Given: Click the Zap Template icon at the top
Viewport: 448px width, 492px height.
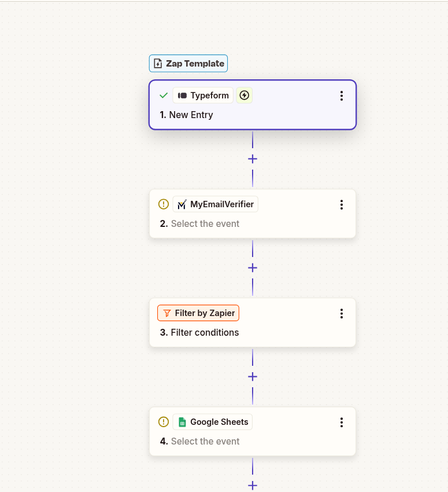Looking at the screenshot, I should tap(157, 63).
